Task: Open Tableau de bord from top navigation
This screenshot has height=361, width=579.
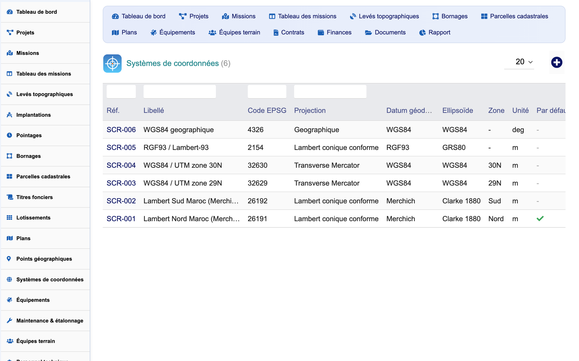Action: (x=138, y=16)
